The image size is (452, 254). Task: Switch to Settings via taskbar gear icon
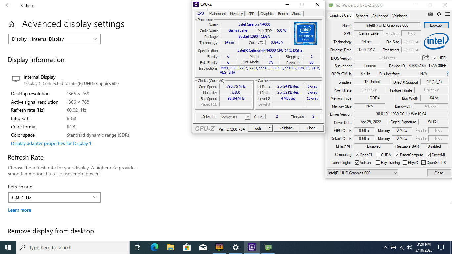coord(235,247)
